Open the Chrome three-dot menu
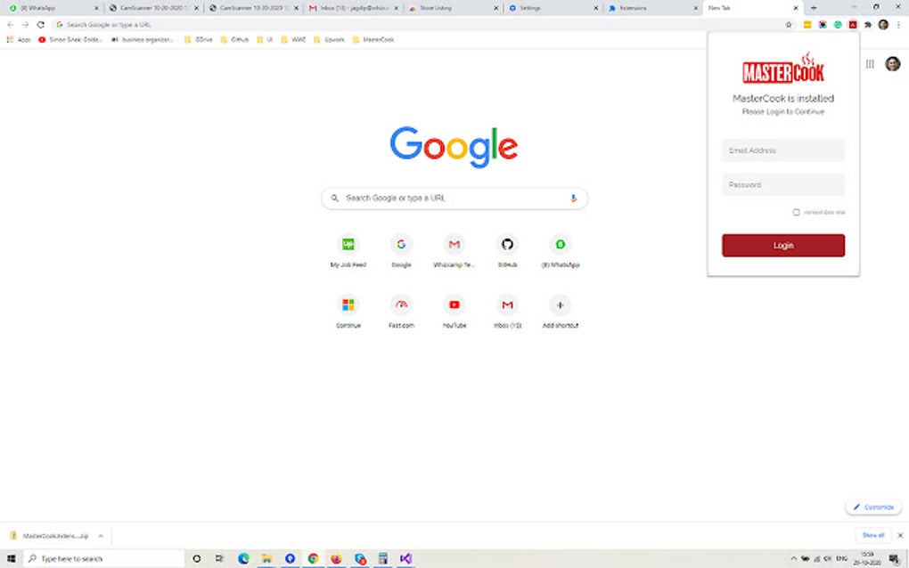909x568 pixels. coord(897,24)
